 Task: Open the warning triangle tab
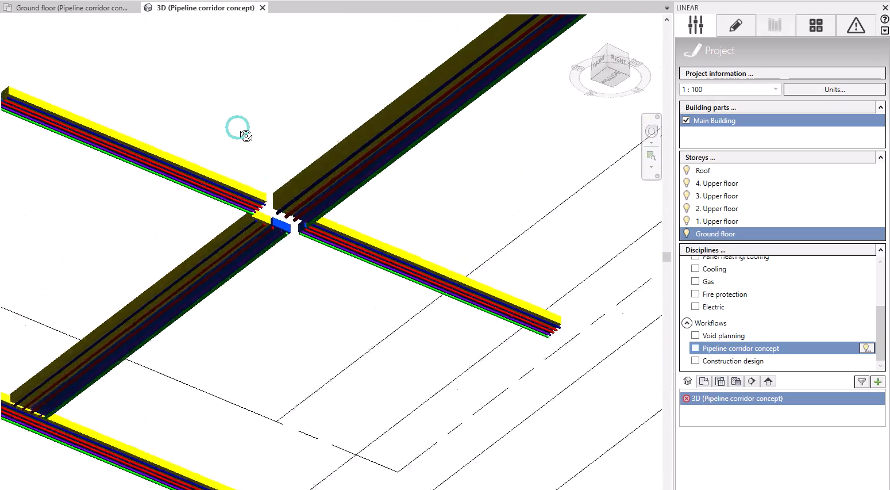(856, 25)
